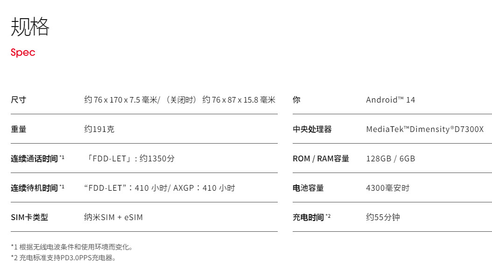This screenshot has height=270, width=492.
Task: Click the red Spec subtitle
Action: point(23,52)
